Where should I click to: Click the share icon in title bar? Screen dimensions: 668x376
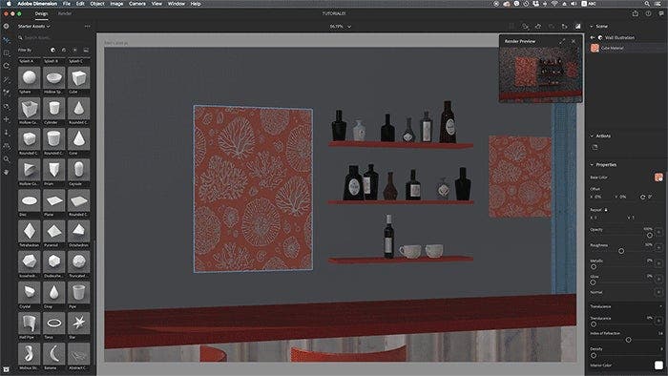click(x=636, y=13)
